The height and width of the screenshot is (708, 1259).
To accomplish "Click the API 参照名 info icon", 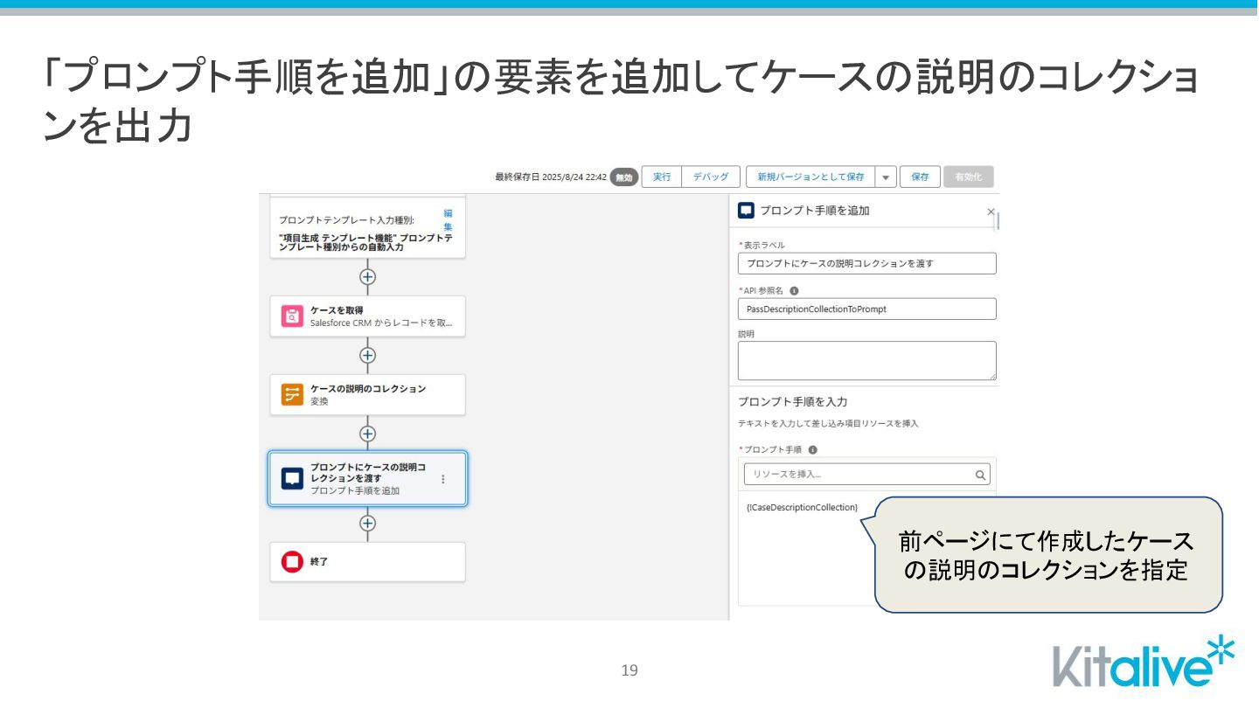I will (794, 290).
